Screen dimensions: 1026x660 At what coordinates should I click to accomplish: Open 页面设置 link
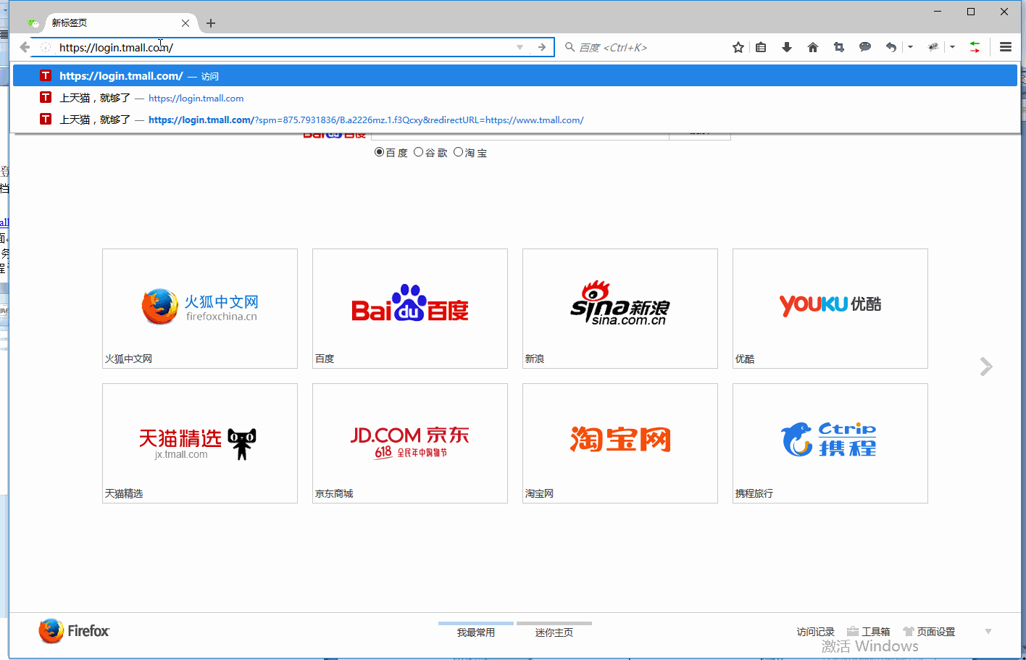pos(929,632)
